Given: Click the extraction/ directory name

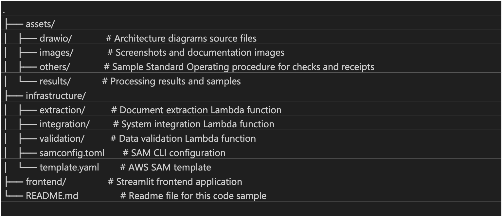Looking at the screenshot, I should coord(62,110).
